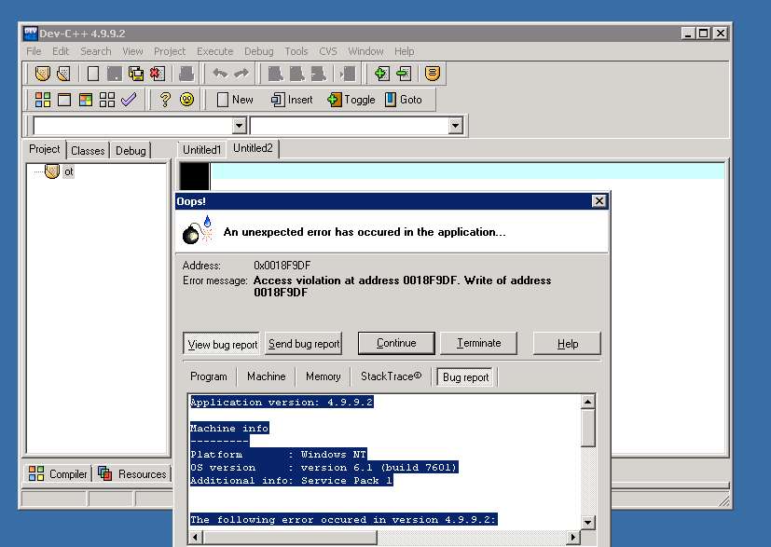Open the left class combo box dropdown

point(239,126)
